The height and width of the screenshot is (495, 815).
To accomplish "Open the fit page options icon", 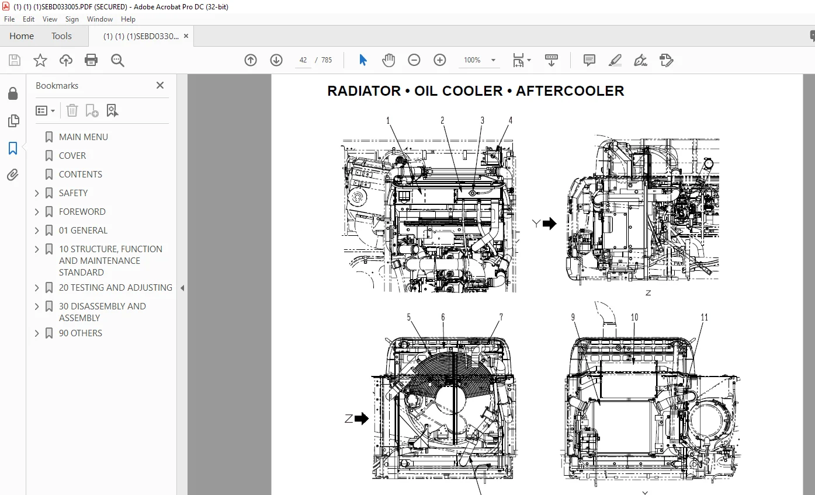I will pyautogui.click(x=521, y=60).
